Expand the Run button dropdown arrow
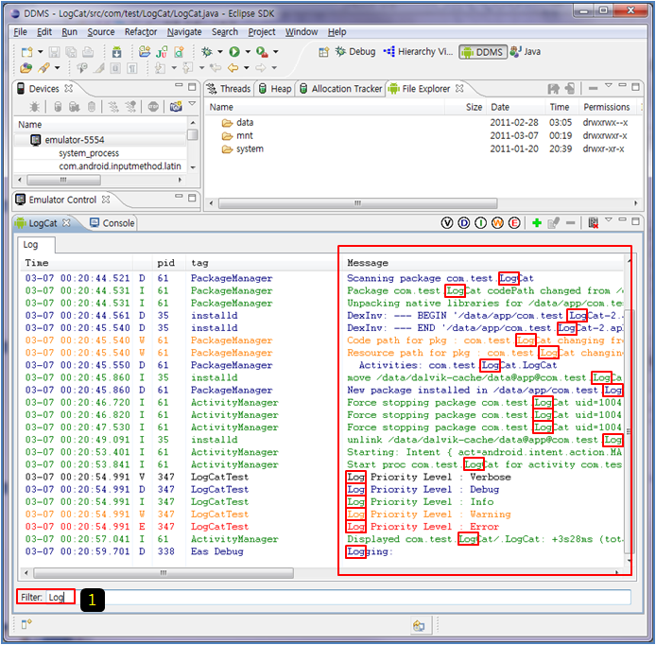Image resolution: width=656 pixels, height=645 pixels. coord(248,52)
